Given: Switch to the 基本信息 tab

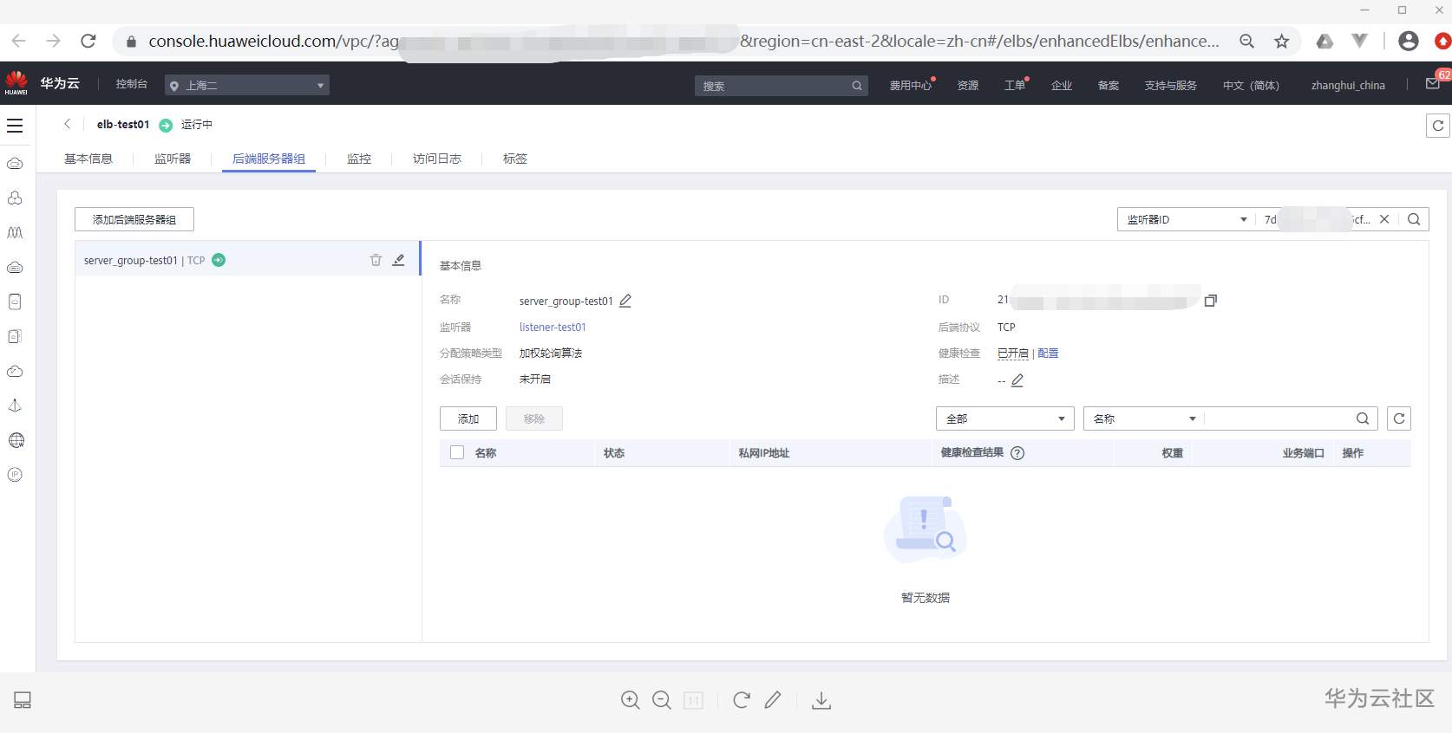Looking at the screenshot, I should point(88,159).
